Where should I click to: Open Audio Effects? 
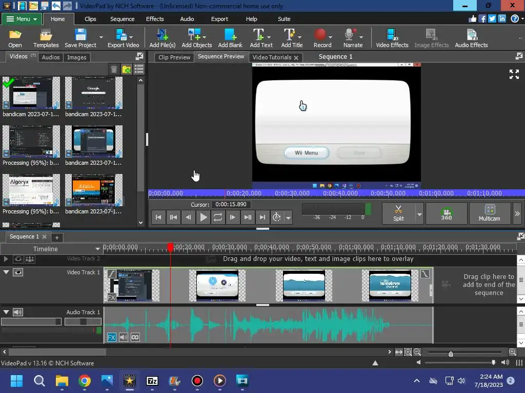tap(471, 38)
